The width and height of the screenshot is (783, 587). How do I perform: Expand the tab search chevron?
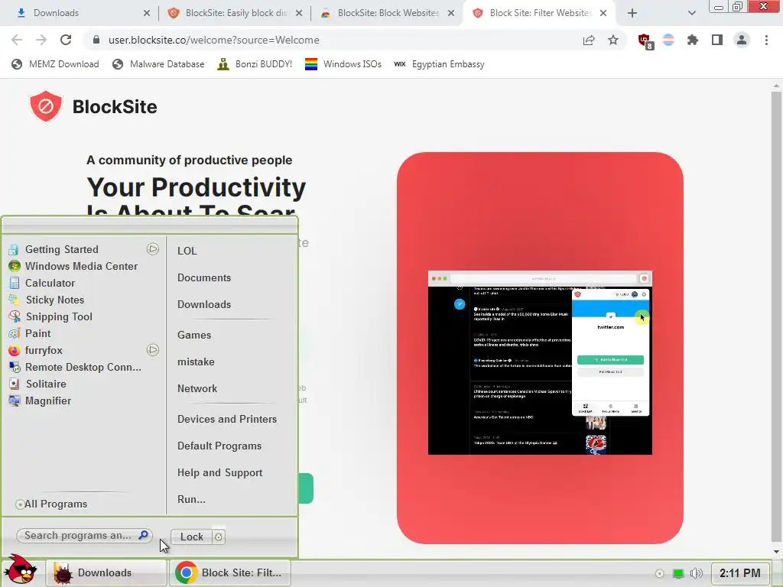coord(691,13)
